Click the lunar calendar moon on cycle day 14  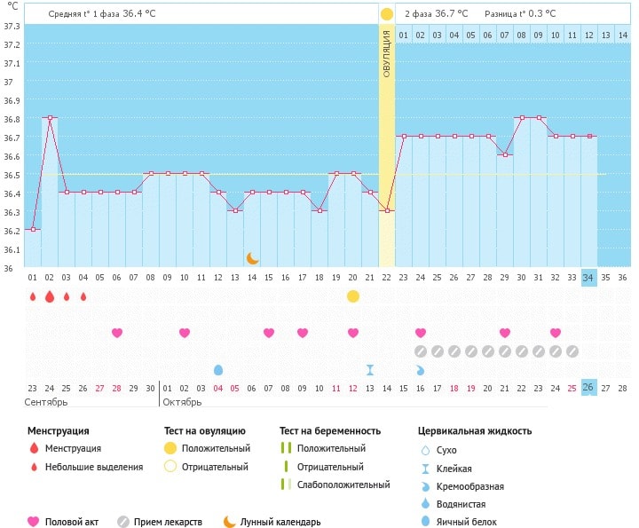click(252, 257)
